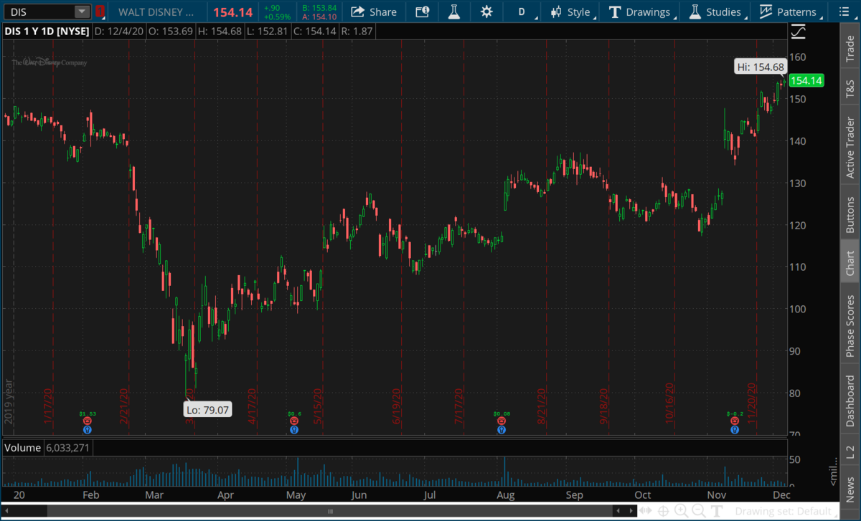Click the blue lightbulb icon near Nov
The width and height of the screenshot is (861, 521).
(x=735, y=430)
